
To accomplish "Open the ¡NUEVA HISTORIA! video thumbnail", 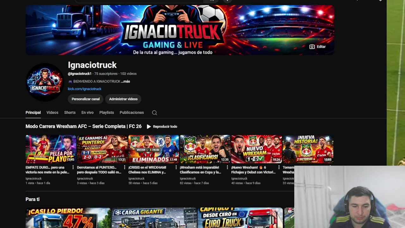I will (308, 149).
